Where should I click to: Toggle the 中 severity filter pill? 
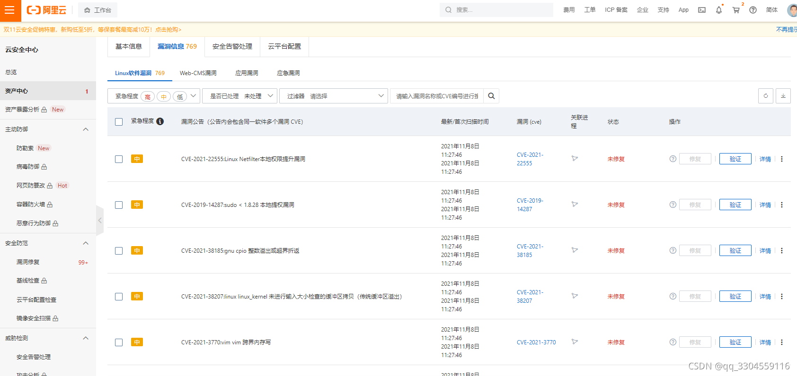164,96
